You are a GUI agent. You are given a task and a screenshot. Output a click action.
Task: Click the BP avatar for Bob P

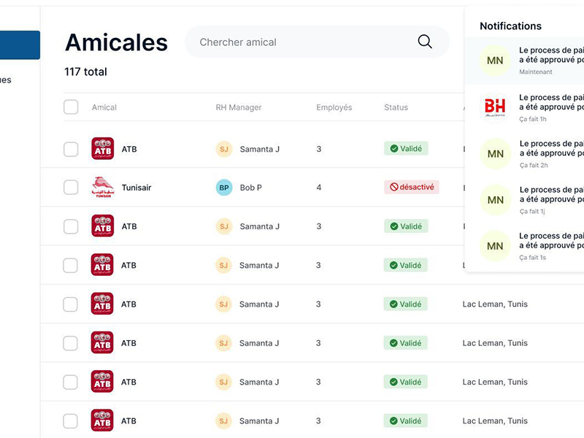[224, 188]
